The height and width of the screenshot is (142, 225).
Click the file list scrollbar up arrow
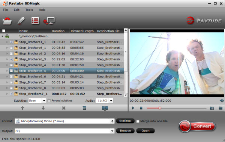[x=126, y=30]
